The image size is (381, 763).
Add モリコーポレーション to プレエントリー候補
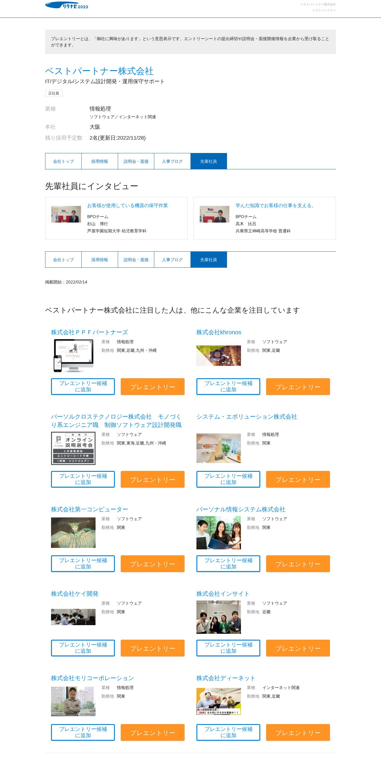[x=83, y=732]
